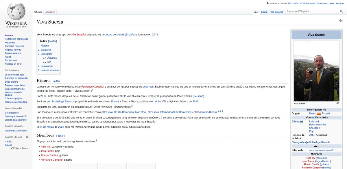The height and width of the screenshot is (169, 347).
Task: Go to Discografía in the table of contents
Action: click(46, 54)
